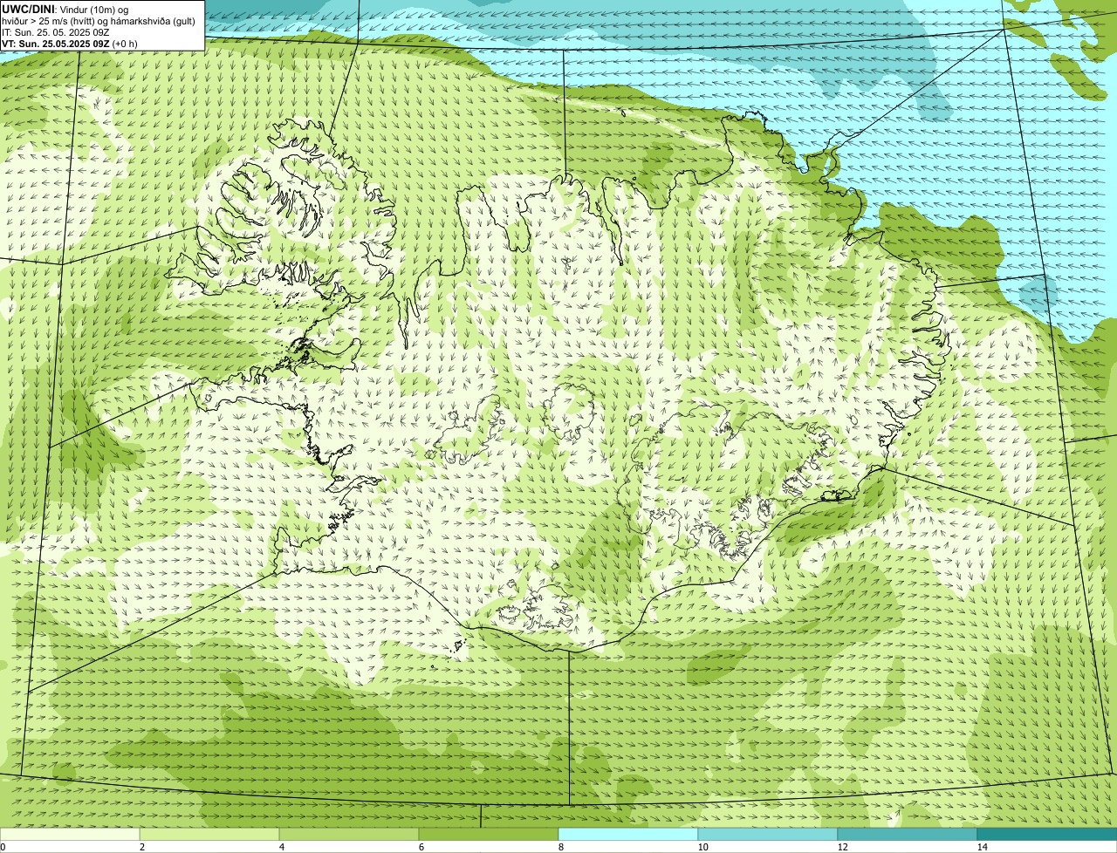Select the 6–8 m/s darker green legend swatch
Viewport: 1117px width, 853px height.
point(489,835)
